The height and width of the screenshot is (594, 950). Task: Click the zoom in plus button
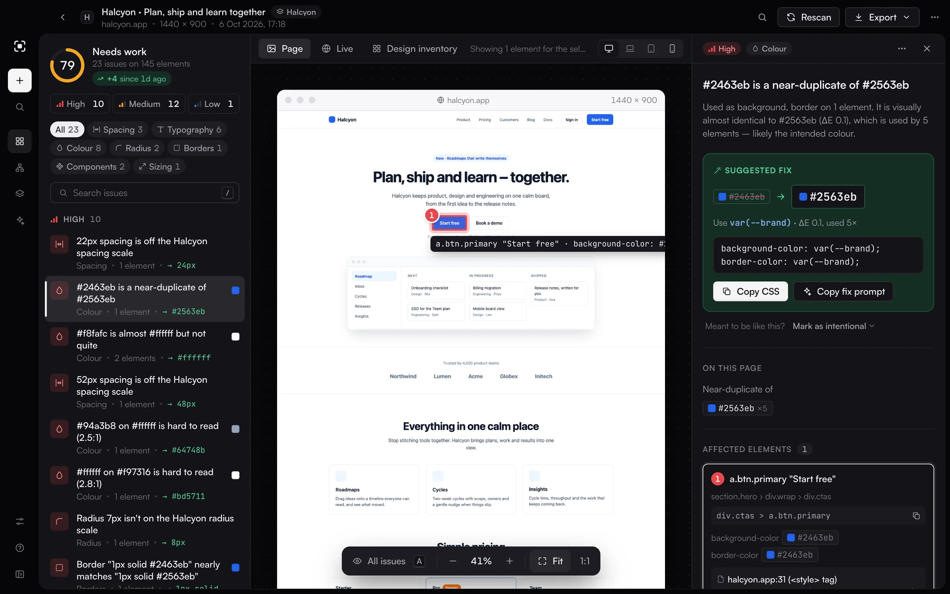click(509, 561)
